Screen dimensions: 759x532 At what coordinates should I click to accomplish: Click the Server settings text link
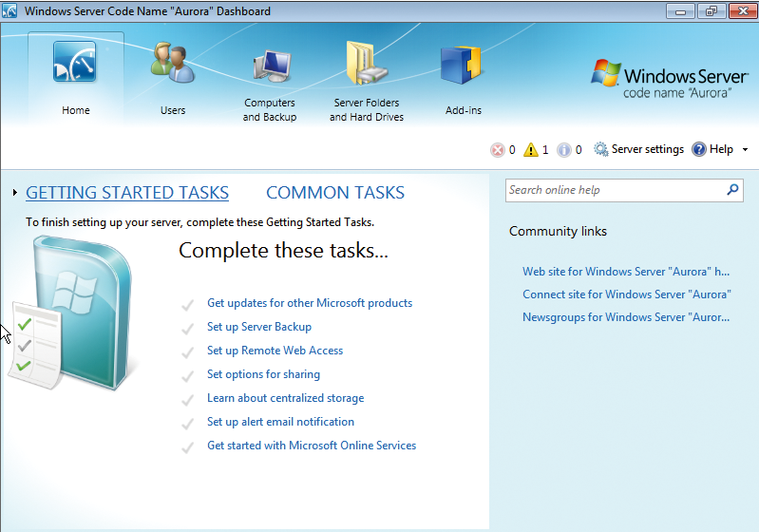pos(648,149)
